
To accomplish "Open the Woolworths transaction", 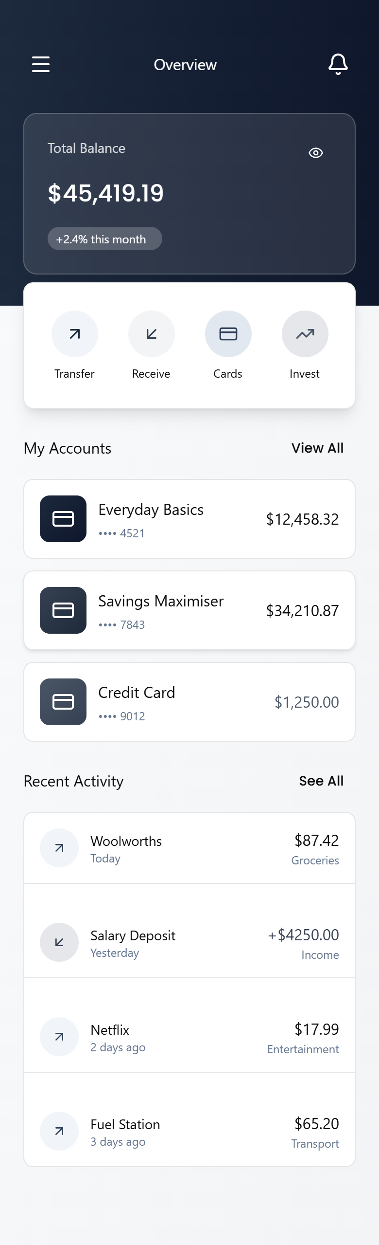I will coord(189,848).
